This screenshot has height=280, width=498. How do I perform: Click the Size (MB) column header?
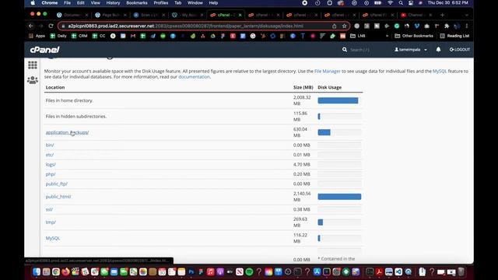point(303,87)
